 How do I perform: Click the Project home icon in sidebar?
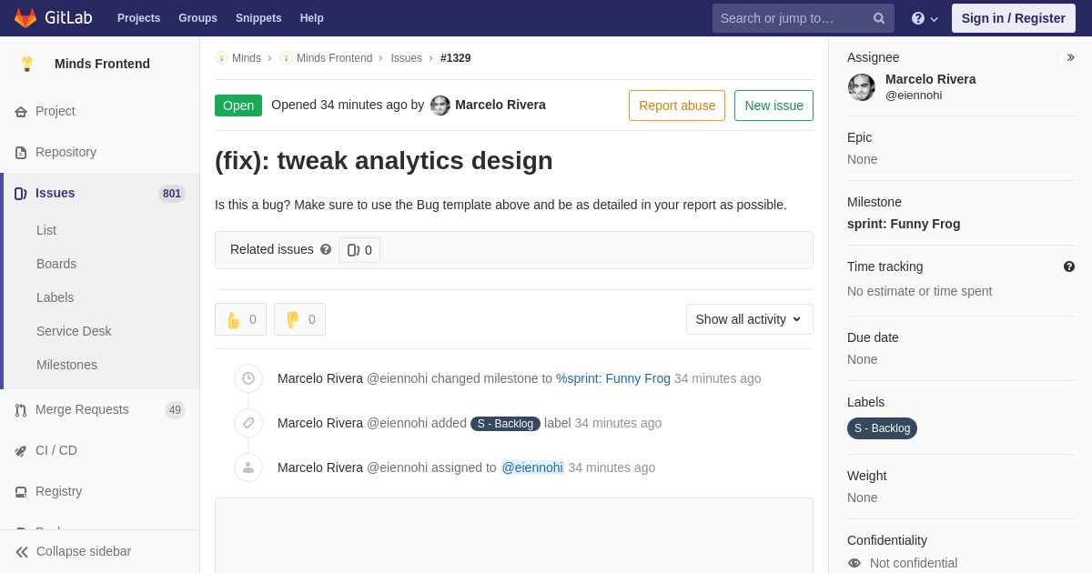(21, 112)
